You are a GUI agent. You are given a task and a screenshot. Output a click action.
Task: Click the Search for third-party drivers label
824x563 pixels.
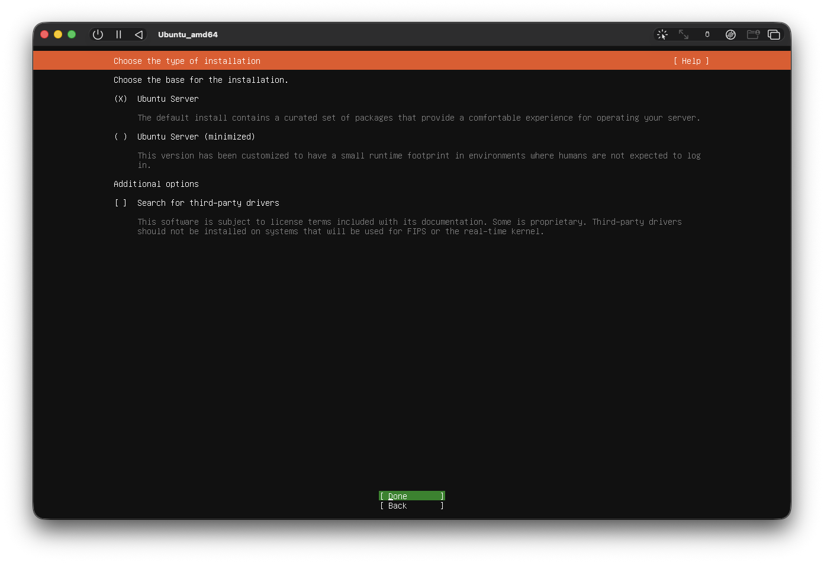(208, 203)
